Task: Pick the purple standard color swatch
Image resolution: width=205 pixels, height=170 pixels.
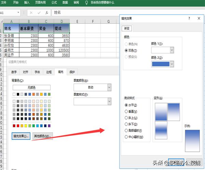Action: pyautogui.click(x=49, y=126)
